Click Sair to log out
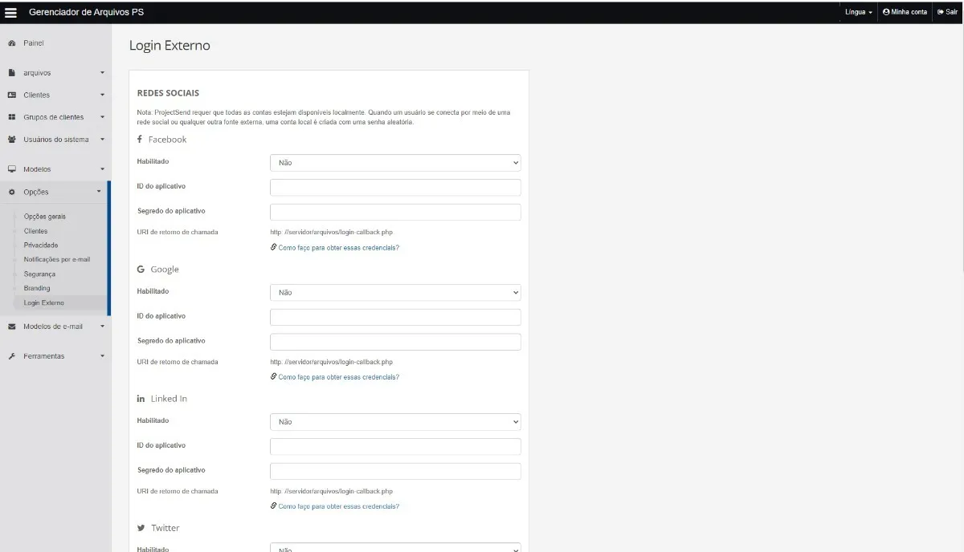964x552 pixels. pyautogui.click(x=947, y=12)
